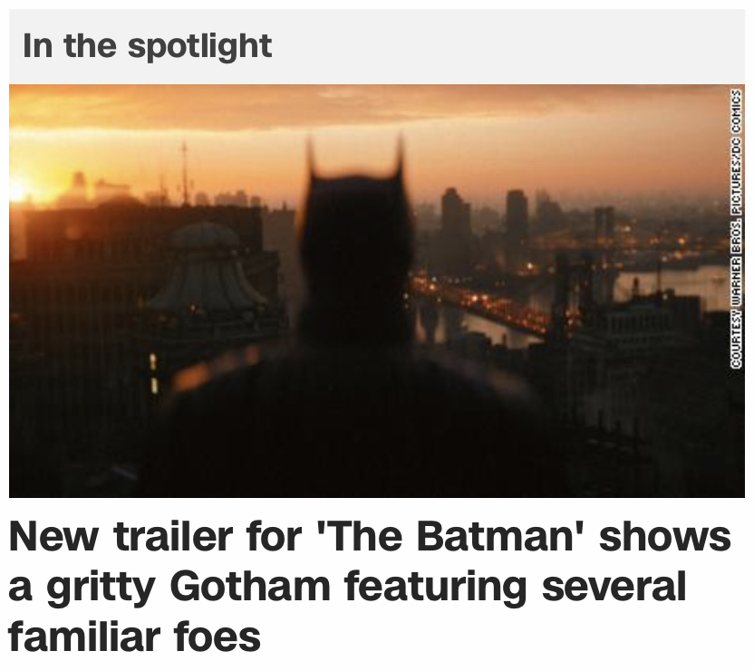This screenshot has width=754, height=670.
Task: Click the antenna tower in the skyline
Action: click(x=184, y=172)
